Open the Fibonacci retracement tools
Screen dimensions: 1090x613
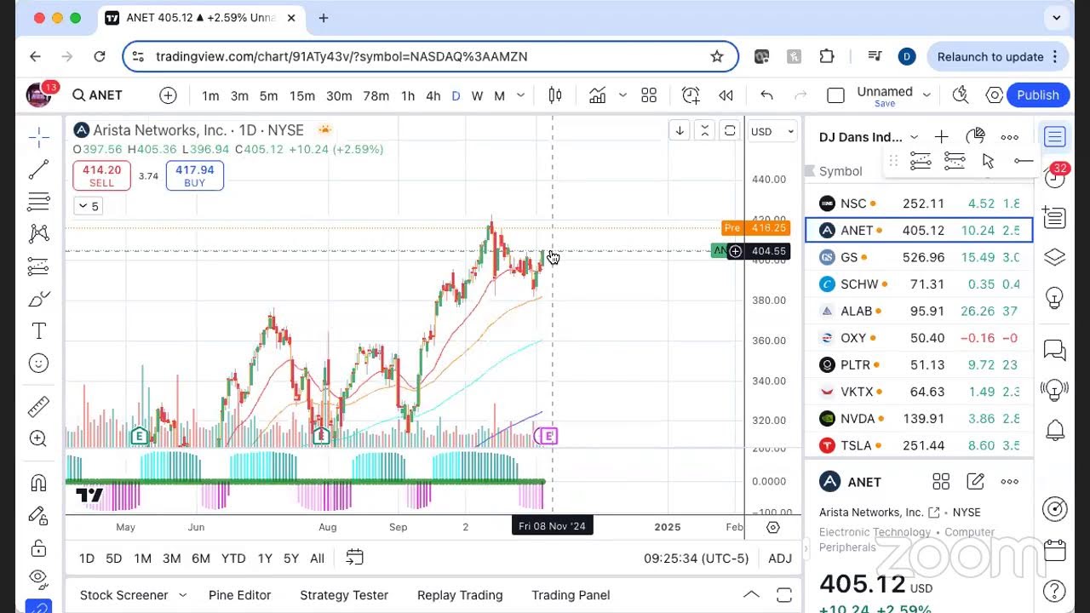click(38, 202)
